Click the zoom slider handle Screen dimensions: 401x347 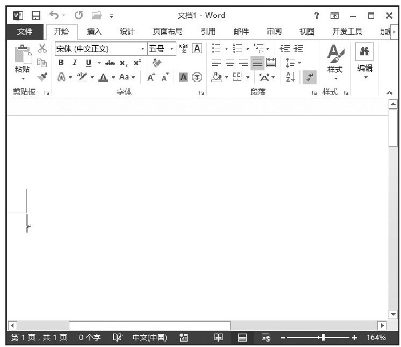coord(323,337)
